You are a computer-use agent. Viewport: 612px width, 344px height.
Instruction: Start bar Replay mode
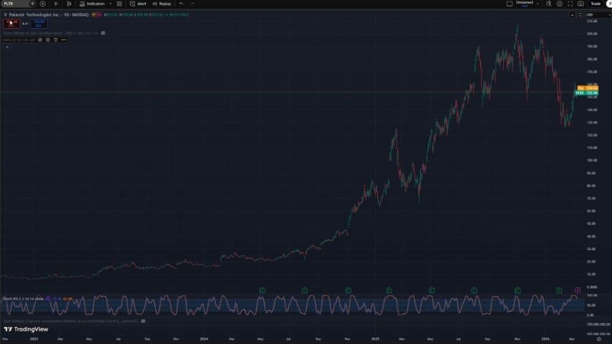point(161,4)
